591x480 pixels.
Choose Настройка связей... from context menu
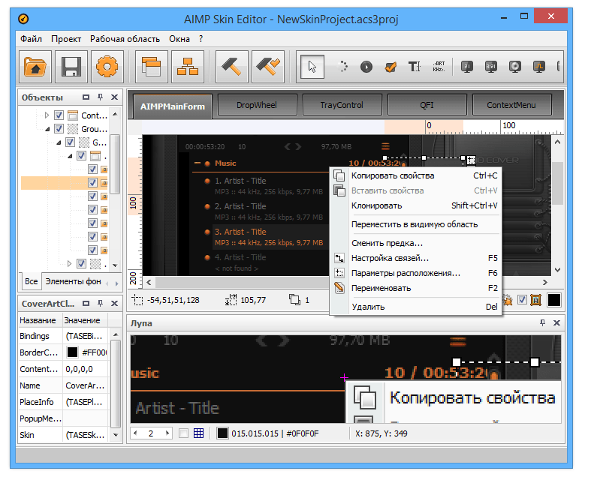pos(416,258)
